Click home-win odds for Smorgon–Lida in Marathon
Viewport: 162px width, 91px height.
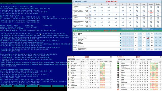tap(95, 7)
